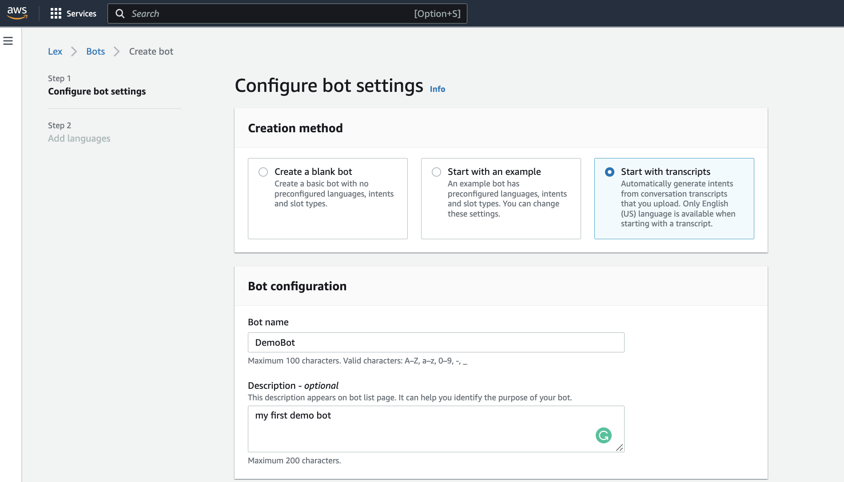
Task: Click the Create bot breadcrumb text
Action: click(151, 51)
